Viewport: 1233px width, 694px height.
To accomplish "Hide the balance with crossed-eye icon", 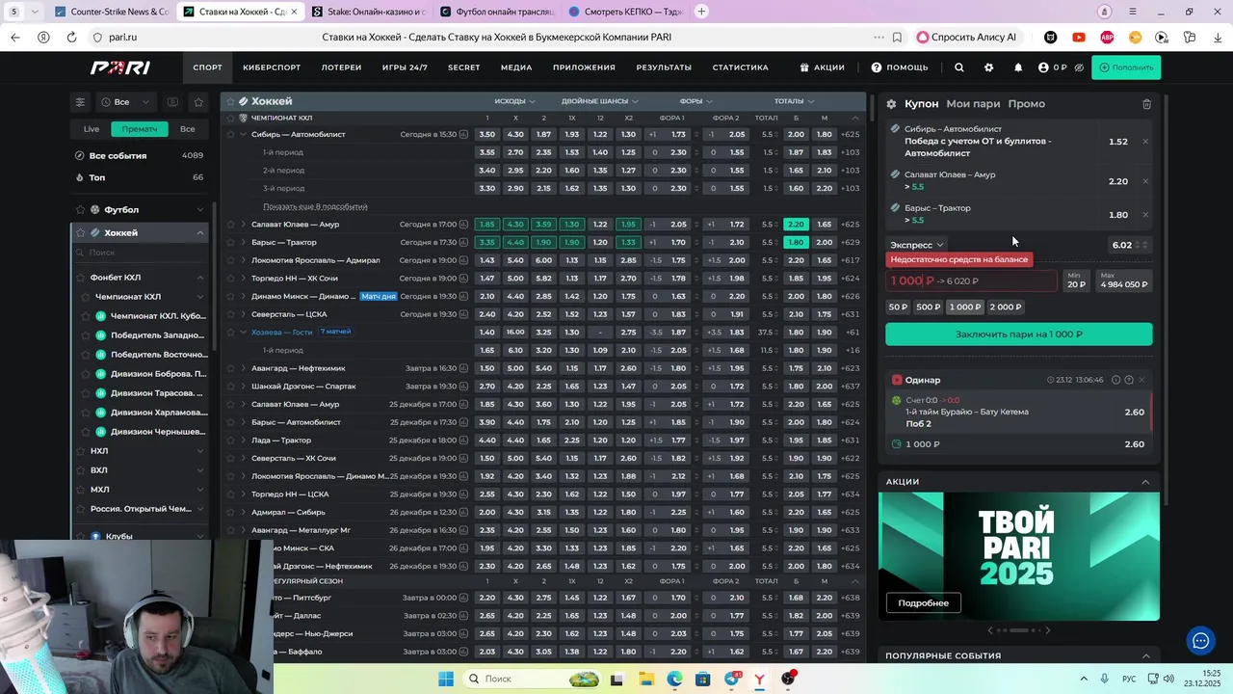I will coord(1079,67).
